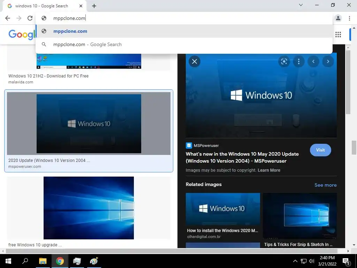Click the Related images heading
357x268 pixels.
204,184
